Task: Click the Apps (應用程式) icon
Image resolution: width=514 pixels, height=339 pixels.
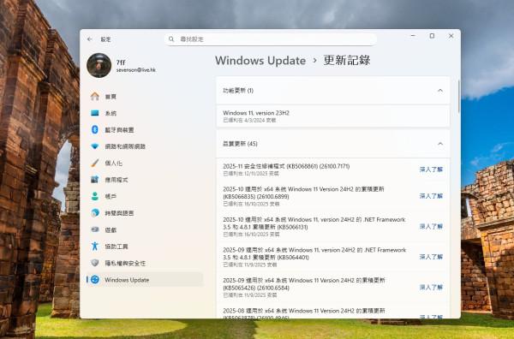Action: [95, 180]
